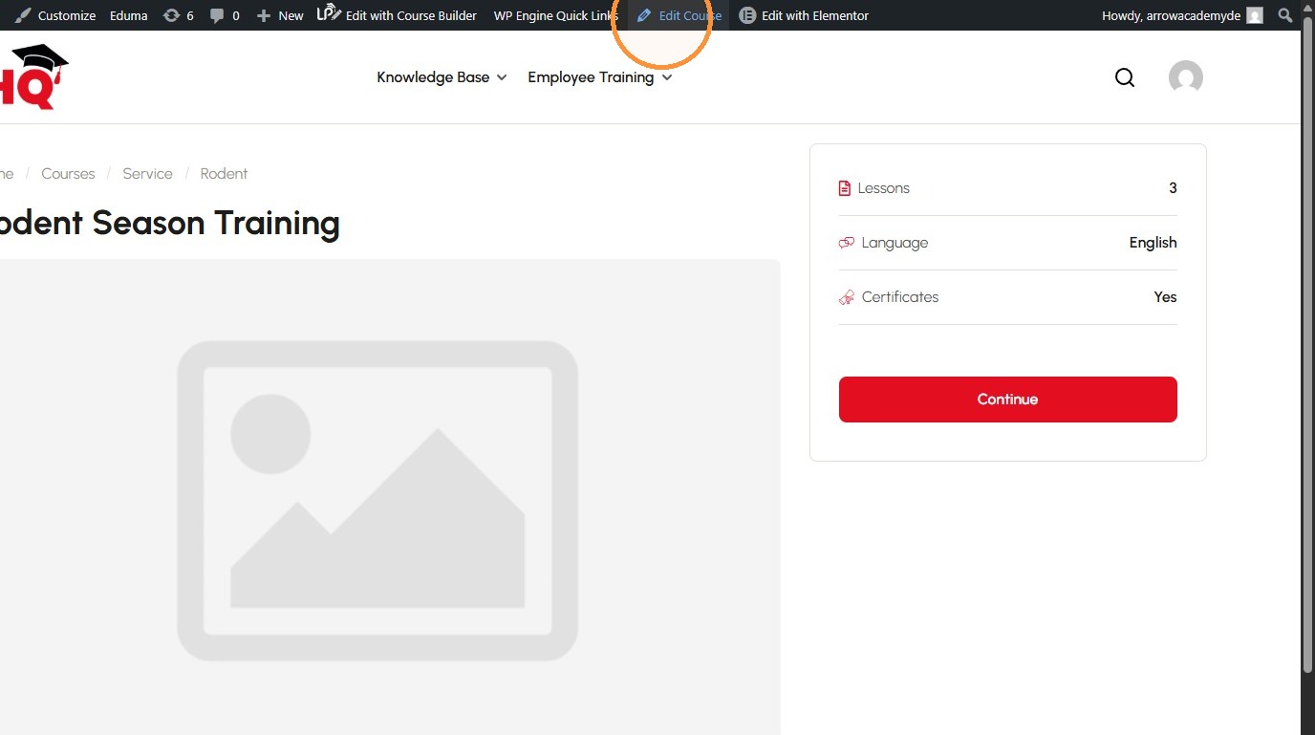1315x735 pixels.
Task: Click the HQ graduation cap logo
Action: pyautogui.click(x=34, y=76)
